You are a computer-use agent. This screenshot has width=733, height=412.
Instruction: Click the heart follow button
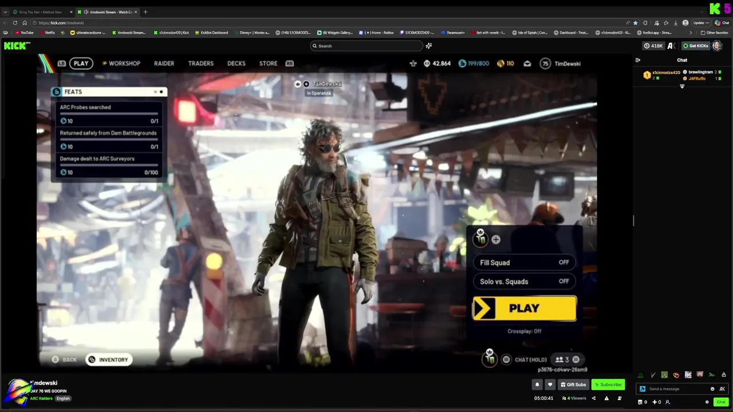pyautogui.click(x=550, y=385)
